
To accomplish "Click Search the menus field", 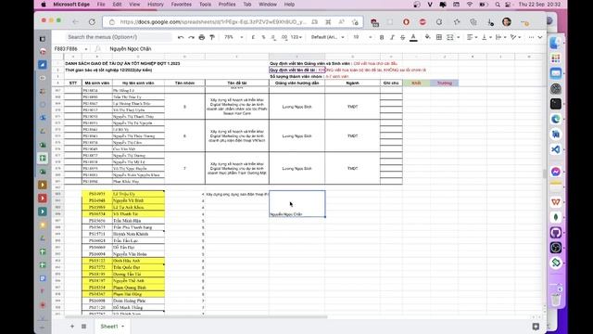I will point(118,37).
